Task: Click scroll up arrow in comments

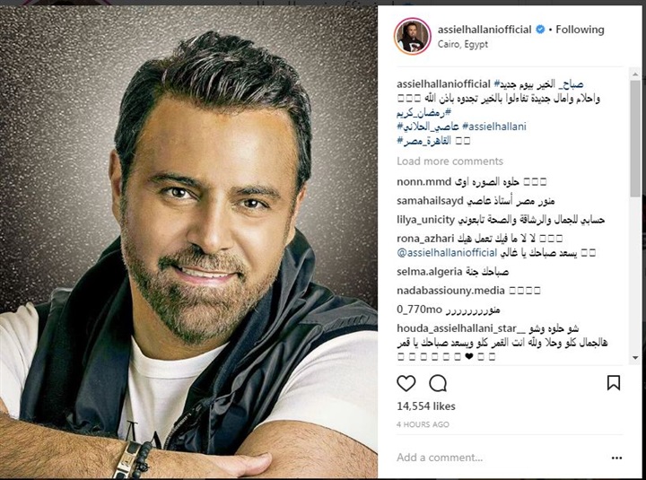Action: (x=635, y=74)
